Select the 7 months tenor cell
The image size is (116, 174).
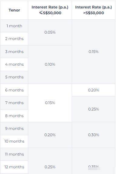pos(14,103)
